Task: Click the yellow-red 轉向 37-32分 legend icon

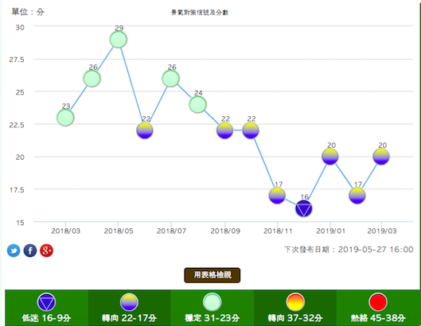Action: tap(295, 302)
